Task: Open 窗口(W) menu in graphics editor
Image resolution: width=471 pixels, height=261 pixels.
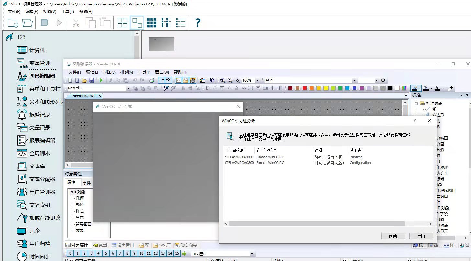Action: (162, 72)
